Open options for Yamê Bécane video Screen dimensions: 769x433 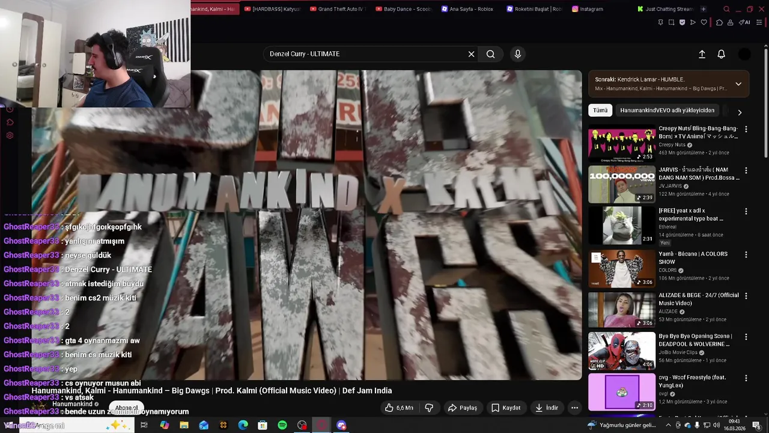[x=746, y=254]
